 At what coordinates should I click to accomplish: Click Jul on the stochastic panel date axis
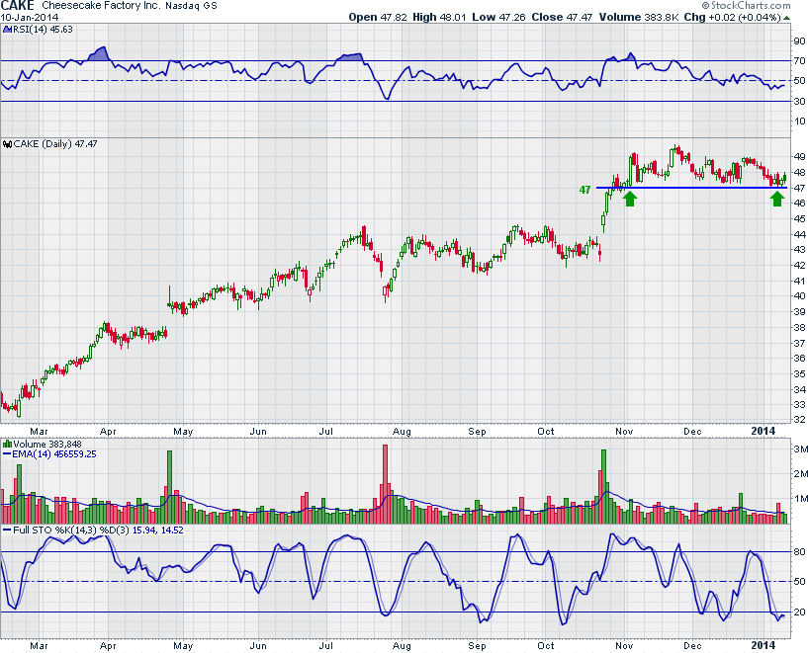[x=325, y=646]
